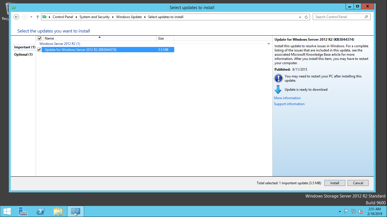The image size is (387, 217).
Task: Collapse the Windows Server 2012 R2 group
Action: [x=269, y=44]
